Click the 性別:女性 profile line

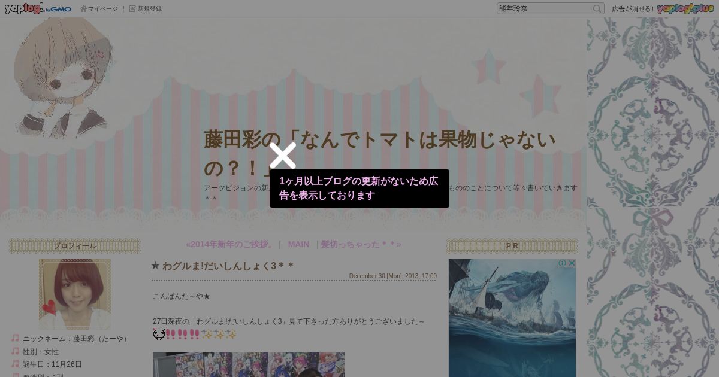click(41, 352)
